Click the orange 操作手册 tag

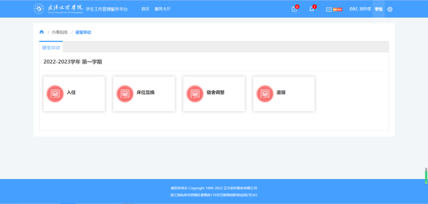pos(338,9)
